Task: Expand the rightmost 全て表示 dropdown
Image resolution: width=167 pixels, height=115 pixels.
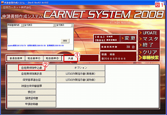Action: tap(72, 25)
